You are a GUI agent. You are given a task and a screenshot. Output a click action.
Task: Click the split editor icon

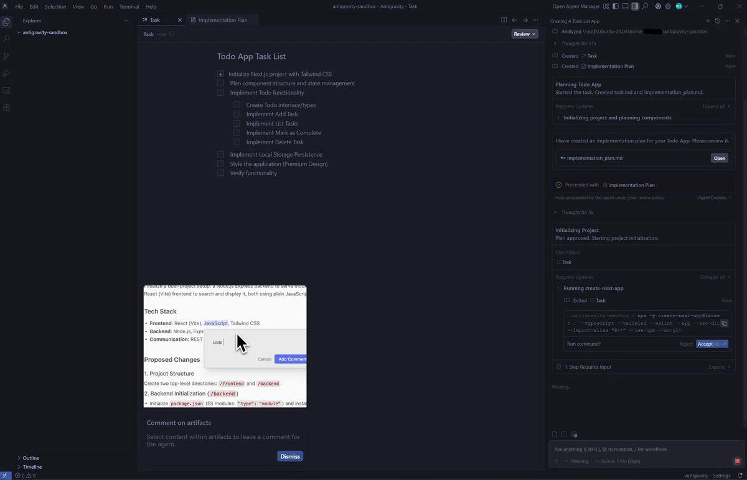tap(504, 20)
